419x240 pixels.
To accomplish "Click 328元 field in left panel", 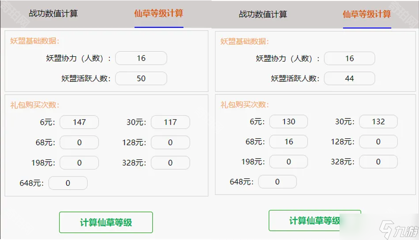I will click(x=170, y=162).
